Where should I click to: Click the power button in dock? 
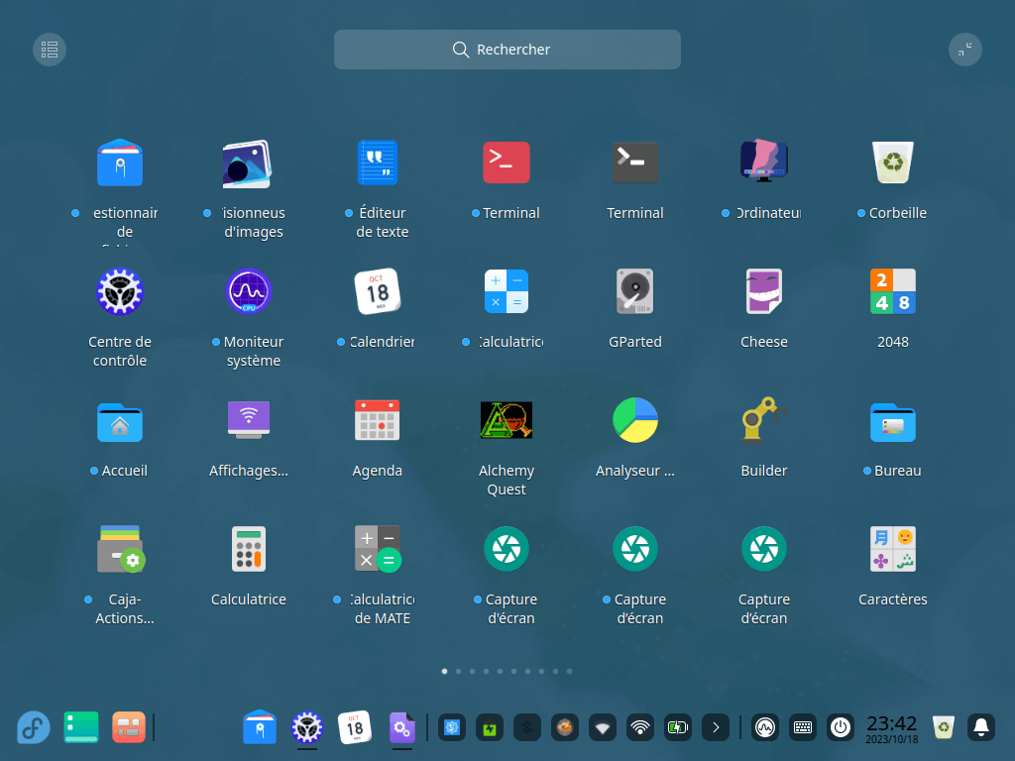point(841,728)
